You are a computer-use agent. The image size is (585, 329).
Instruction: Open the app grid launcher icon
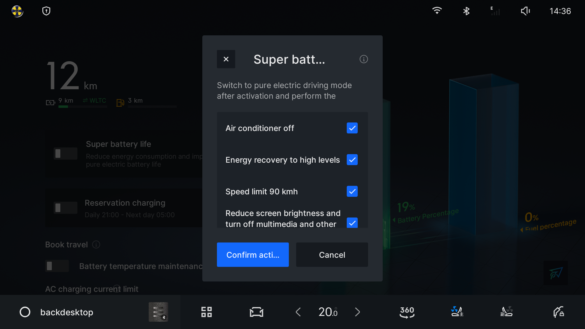(x=206, y=312)
